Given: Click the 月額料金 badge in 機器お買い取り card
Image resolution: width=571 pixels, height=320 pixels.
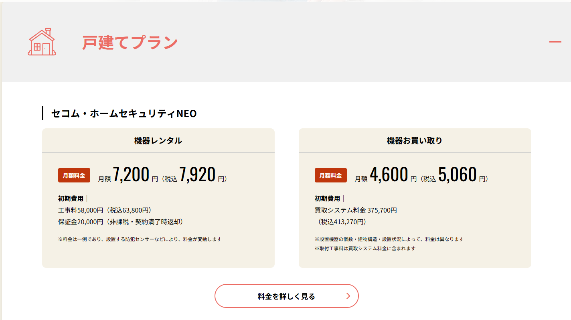Looking at the screenshot, I should (x=330, y=175).
